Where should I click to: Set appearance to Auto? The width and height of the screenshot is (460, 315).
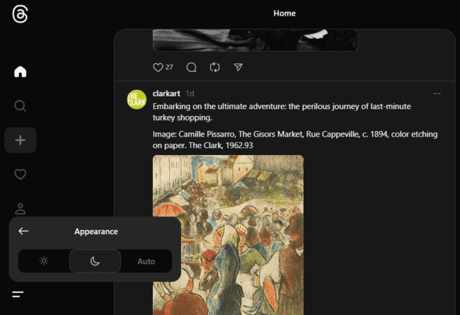(146, 261)
